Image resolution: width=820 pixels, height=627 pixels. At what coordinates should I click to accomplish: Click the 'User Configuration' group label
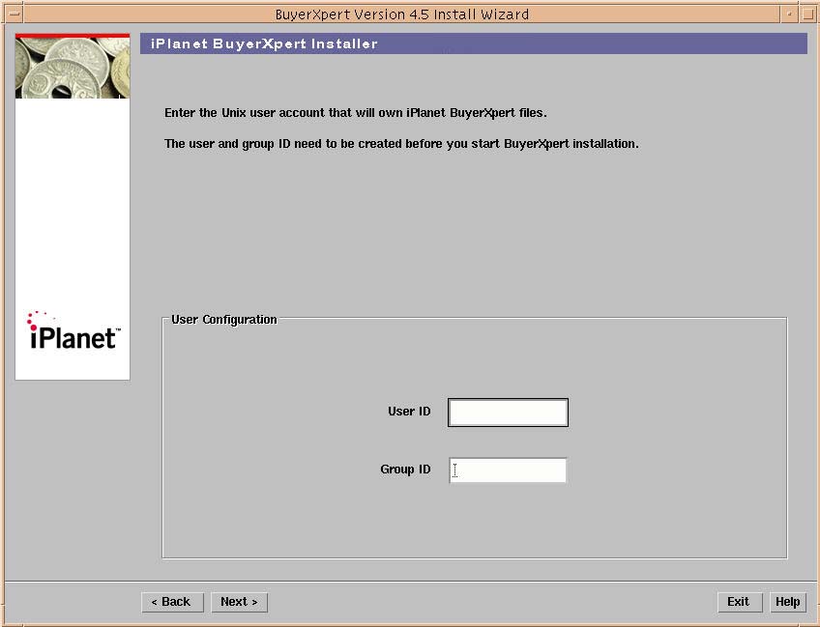[223, 319]
